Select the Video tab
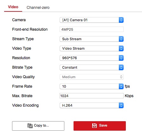Image resolution: width=142 pixels, height=137 pixels. pos(13,7)
